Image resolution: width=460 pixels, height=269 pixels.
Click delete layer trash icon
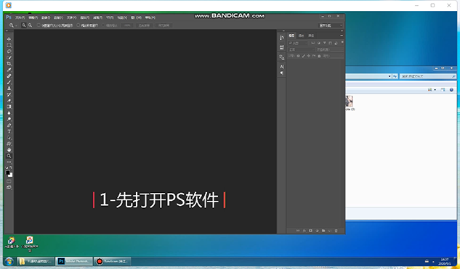point(336,231)
